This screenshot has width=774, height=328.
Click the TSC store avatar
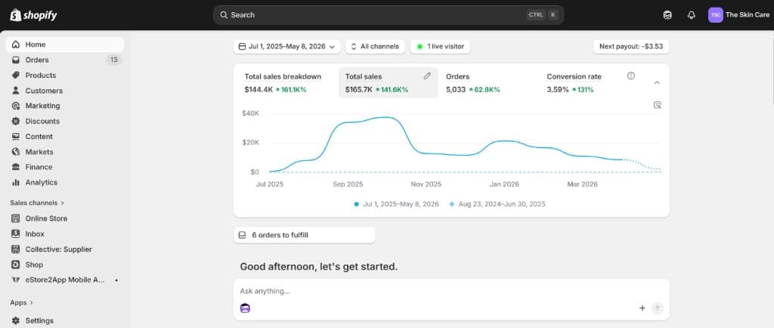click(x=716, y=15)
